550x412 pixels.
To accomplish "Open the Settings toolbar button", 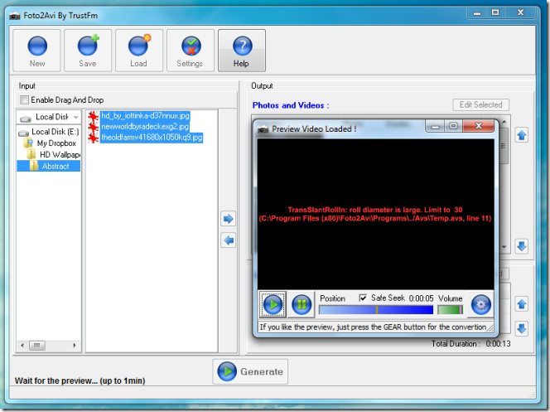I will point(191,51).
